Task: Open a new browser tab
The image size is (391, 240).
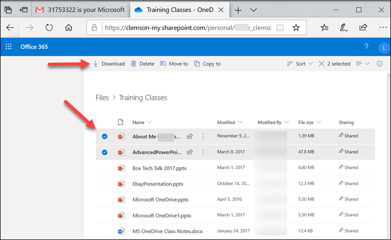Action: (x=238, y=10)
